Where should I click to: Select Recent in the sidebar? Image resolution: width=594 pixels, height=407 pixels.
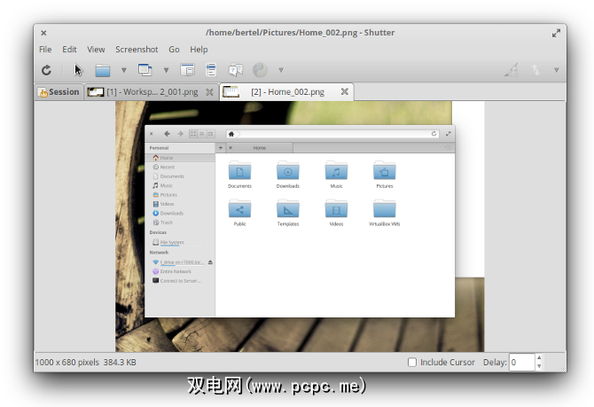pos(180,167)
